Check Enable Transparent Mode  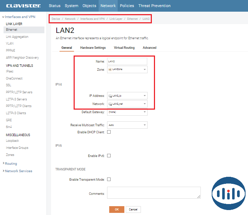(109, 179)
